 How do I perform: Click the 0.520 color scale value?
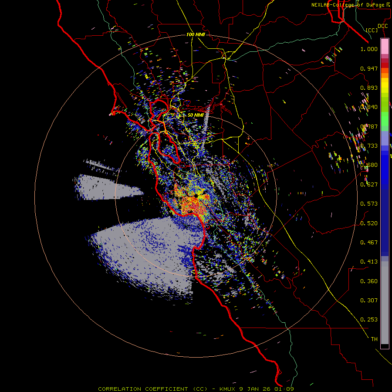point(369,223)
